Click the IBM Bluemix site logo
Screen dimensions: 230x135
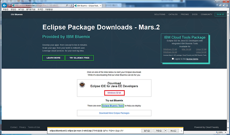tap(17, 14)
